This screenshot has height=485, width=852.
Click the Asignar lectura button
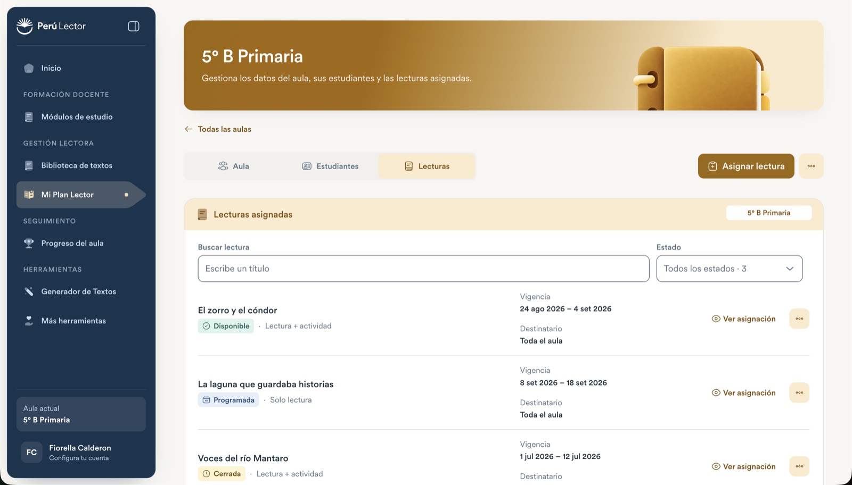746,166
